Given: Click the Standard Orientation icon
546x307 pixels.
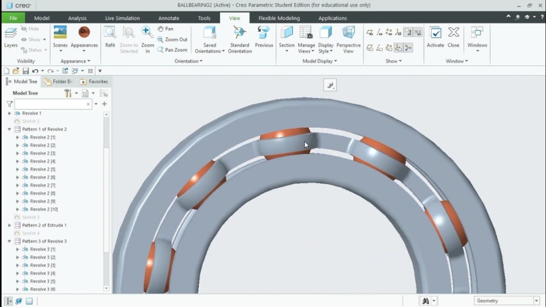Looking at the screenshot, I should click(240, 32).
